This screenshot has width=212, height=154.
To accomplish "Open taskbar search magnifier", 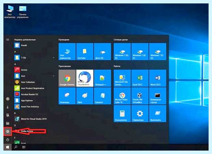I will pos(16,147).
